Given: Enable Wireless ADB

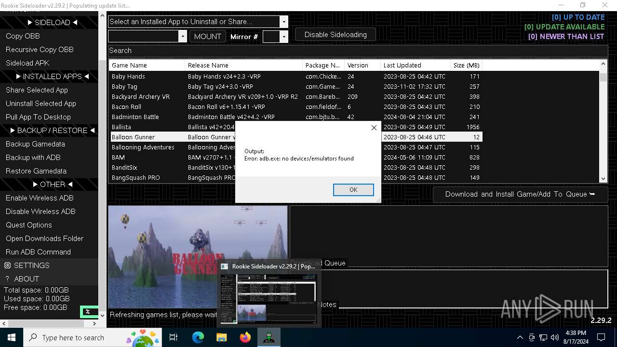Looking at the screenshot, I should (40, 198).
